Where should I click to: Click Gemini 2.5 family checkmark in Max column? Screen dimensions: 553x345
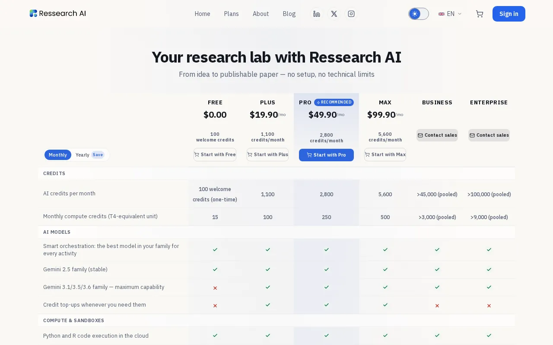pos(385,270)
